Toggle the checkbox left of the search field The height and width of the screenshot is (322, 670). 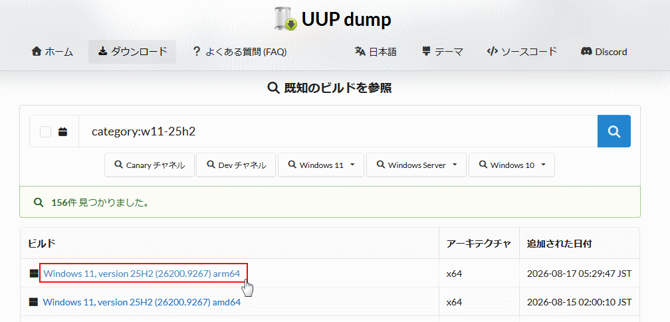[x=45, y=131]
